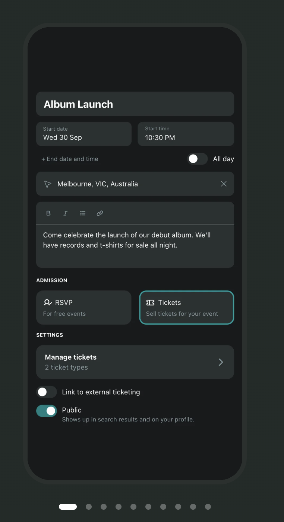Click the RSVP person icon
This screenshot has width=284, height=522.
pos(48,303)
